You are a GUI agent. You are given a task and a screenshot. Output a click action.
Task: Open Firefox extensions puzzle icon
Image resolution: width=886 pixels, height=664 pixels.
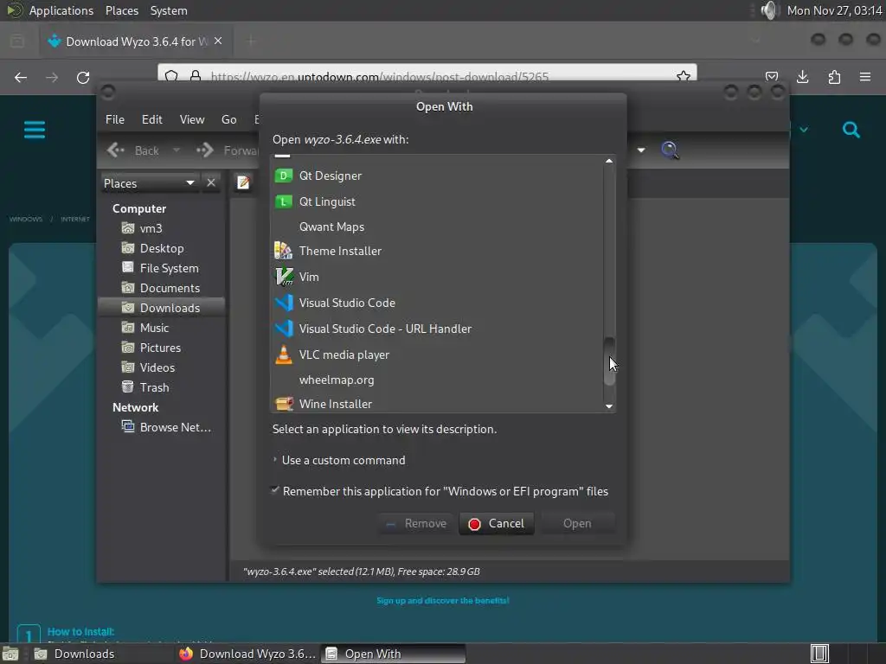coord(834,77)
